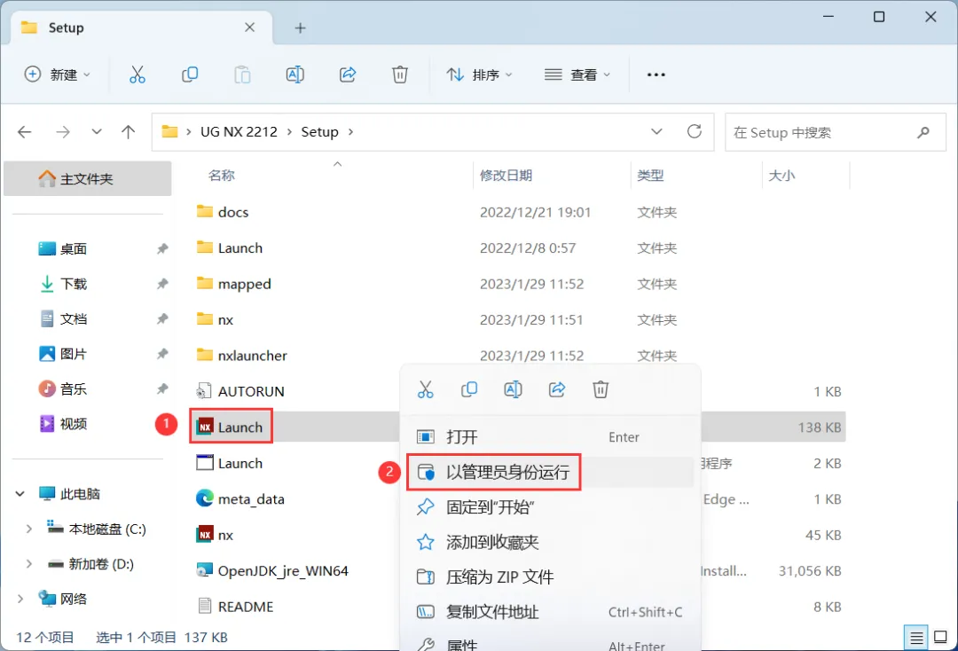
Task: Select the mapped folder
Action: point(233,284)
